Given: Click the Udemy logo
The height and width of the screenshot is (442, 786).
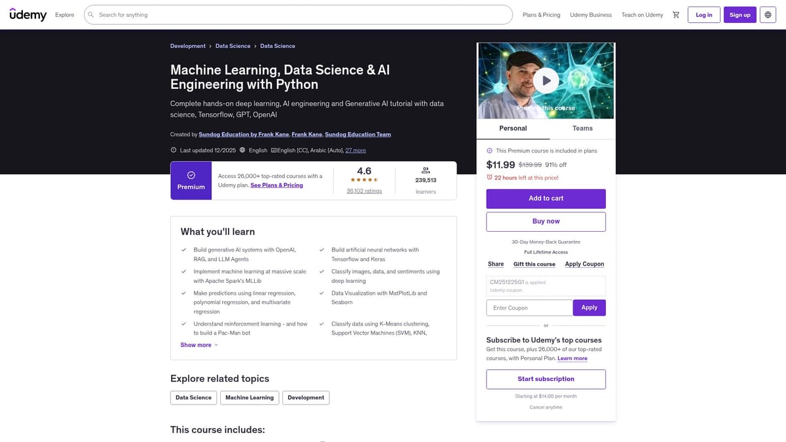Looking at the screenshot, I should pyautogui.click(x=28, y=14).
